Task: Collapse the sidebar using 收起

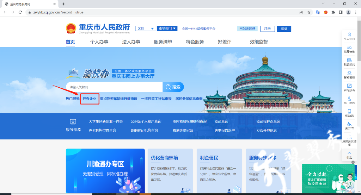Action: (x=349, y=155)
